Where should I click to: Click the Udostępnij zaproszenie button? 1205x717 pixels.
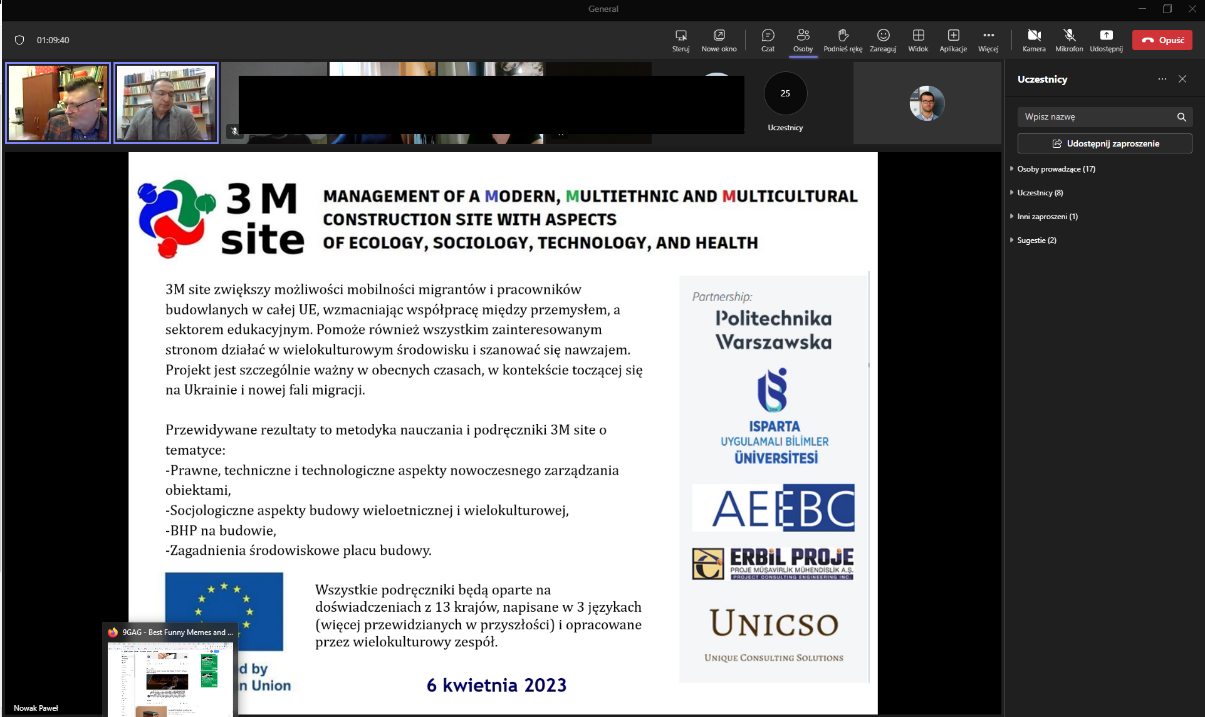point(1105,143)
